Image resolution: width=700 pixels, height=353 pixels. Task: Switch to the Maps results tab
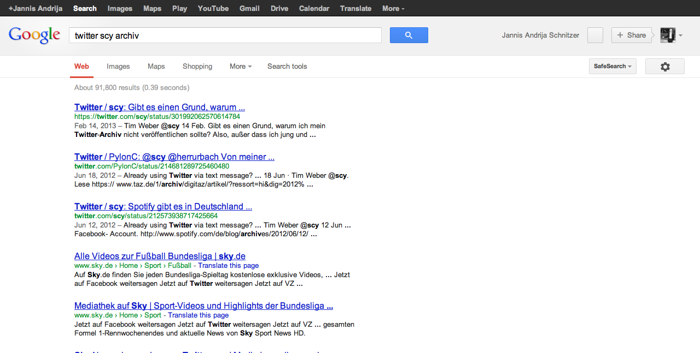pos(156,67)
